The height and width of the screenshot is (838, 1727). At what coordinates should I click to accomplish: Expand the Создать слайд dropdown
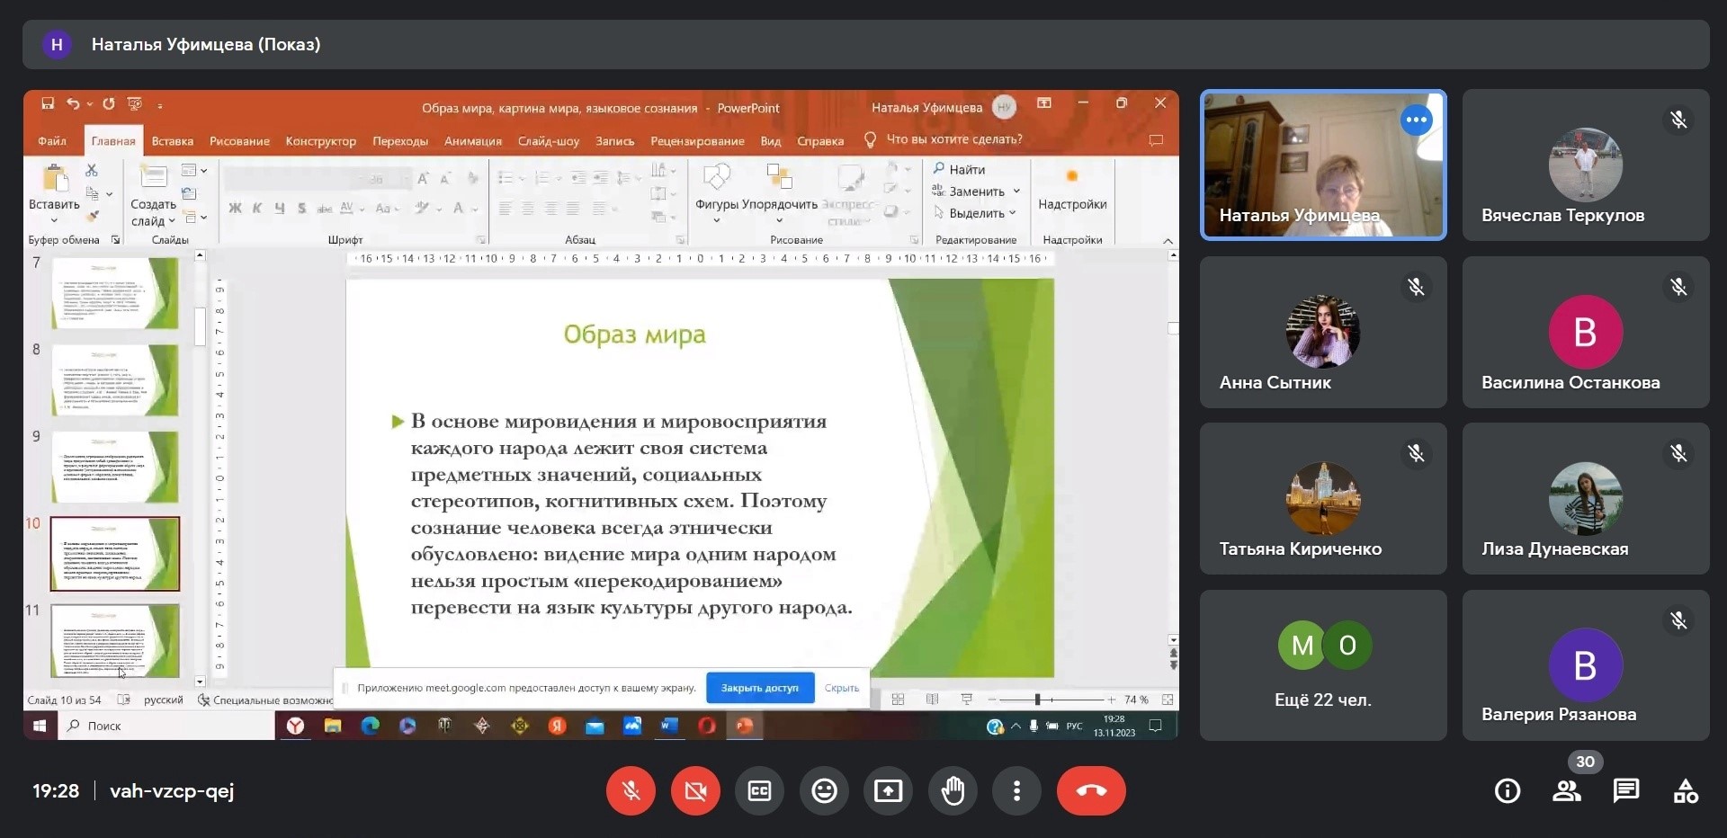pos(172,221)
